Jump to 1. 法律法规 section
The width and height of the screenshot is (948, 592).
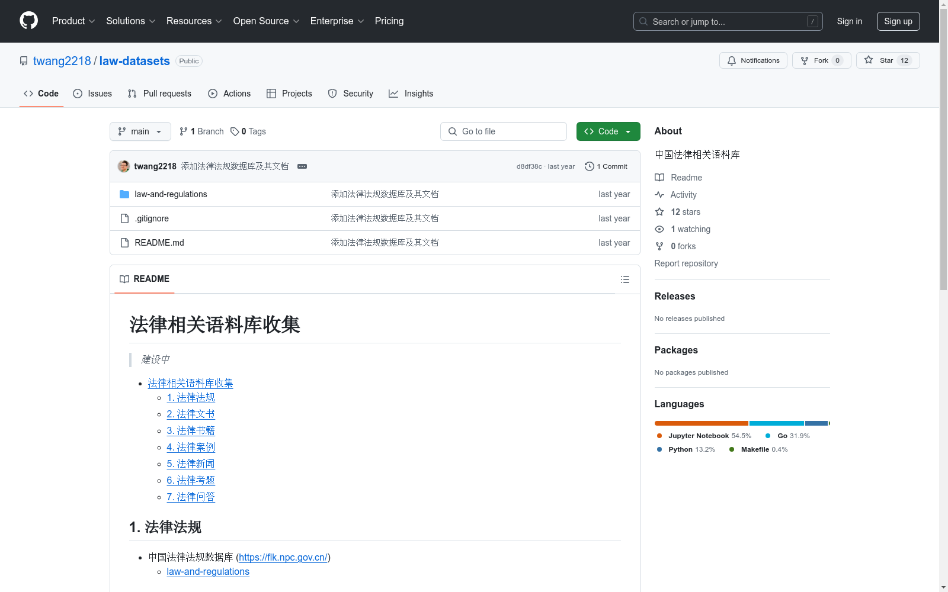[x=191, y=398]
